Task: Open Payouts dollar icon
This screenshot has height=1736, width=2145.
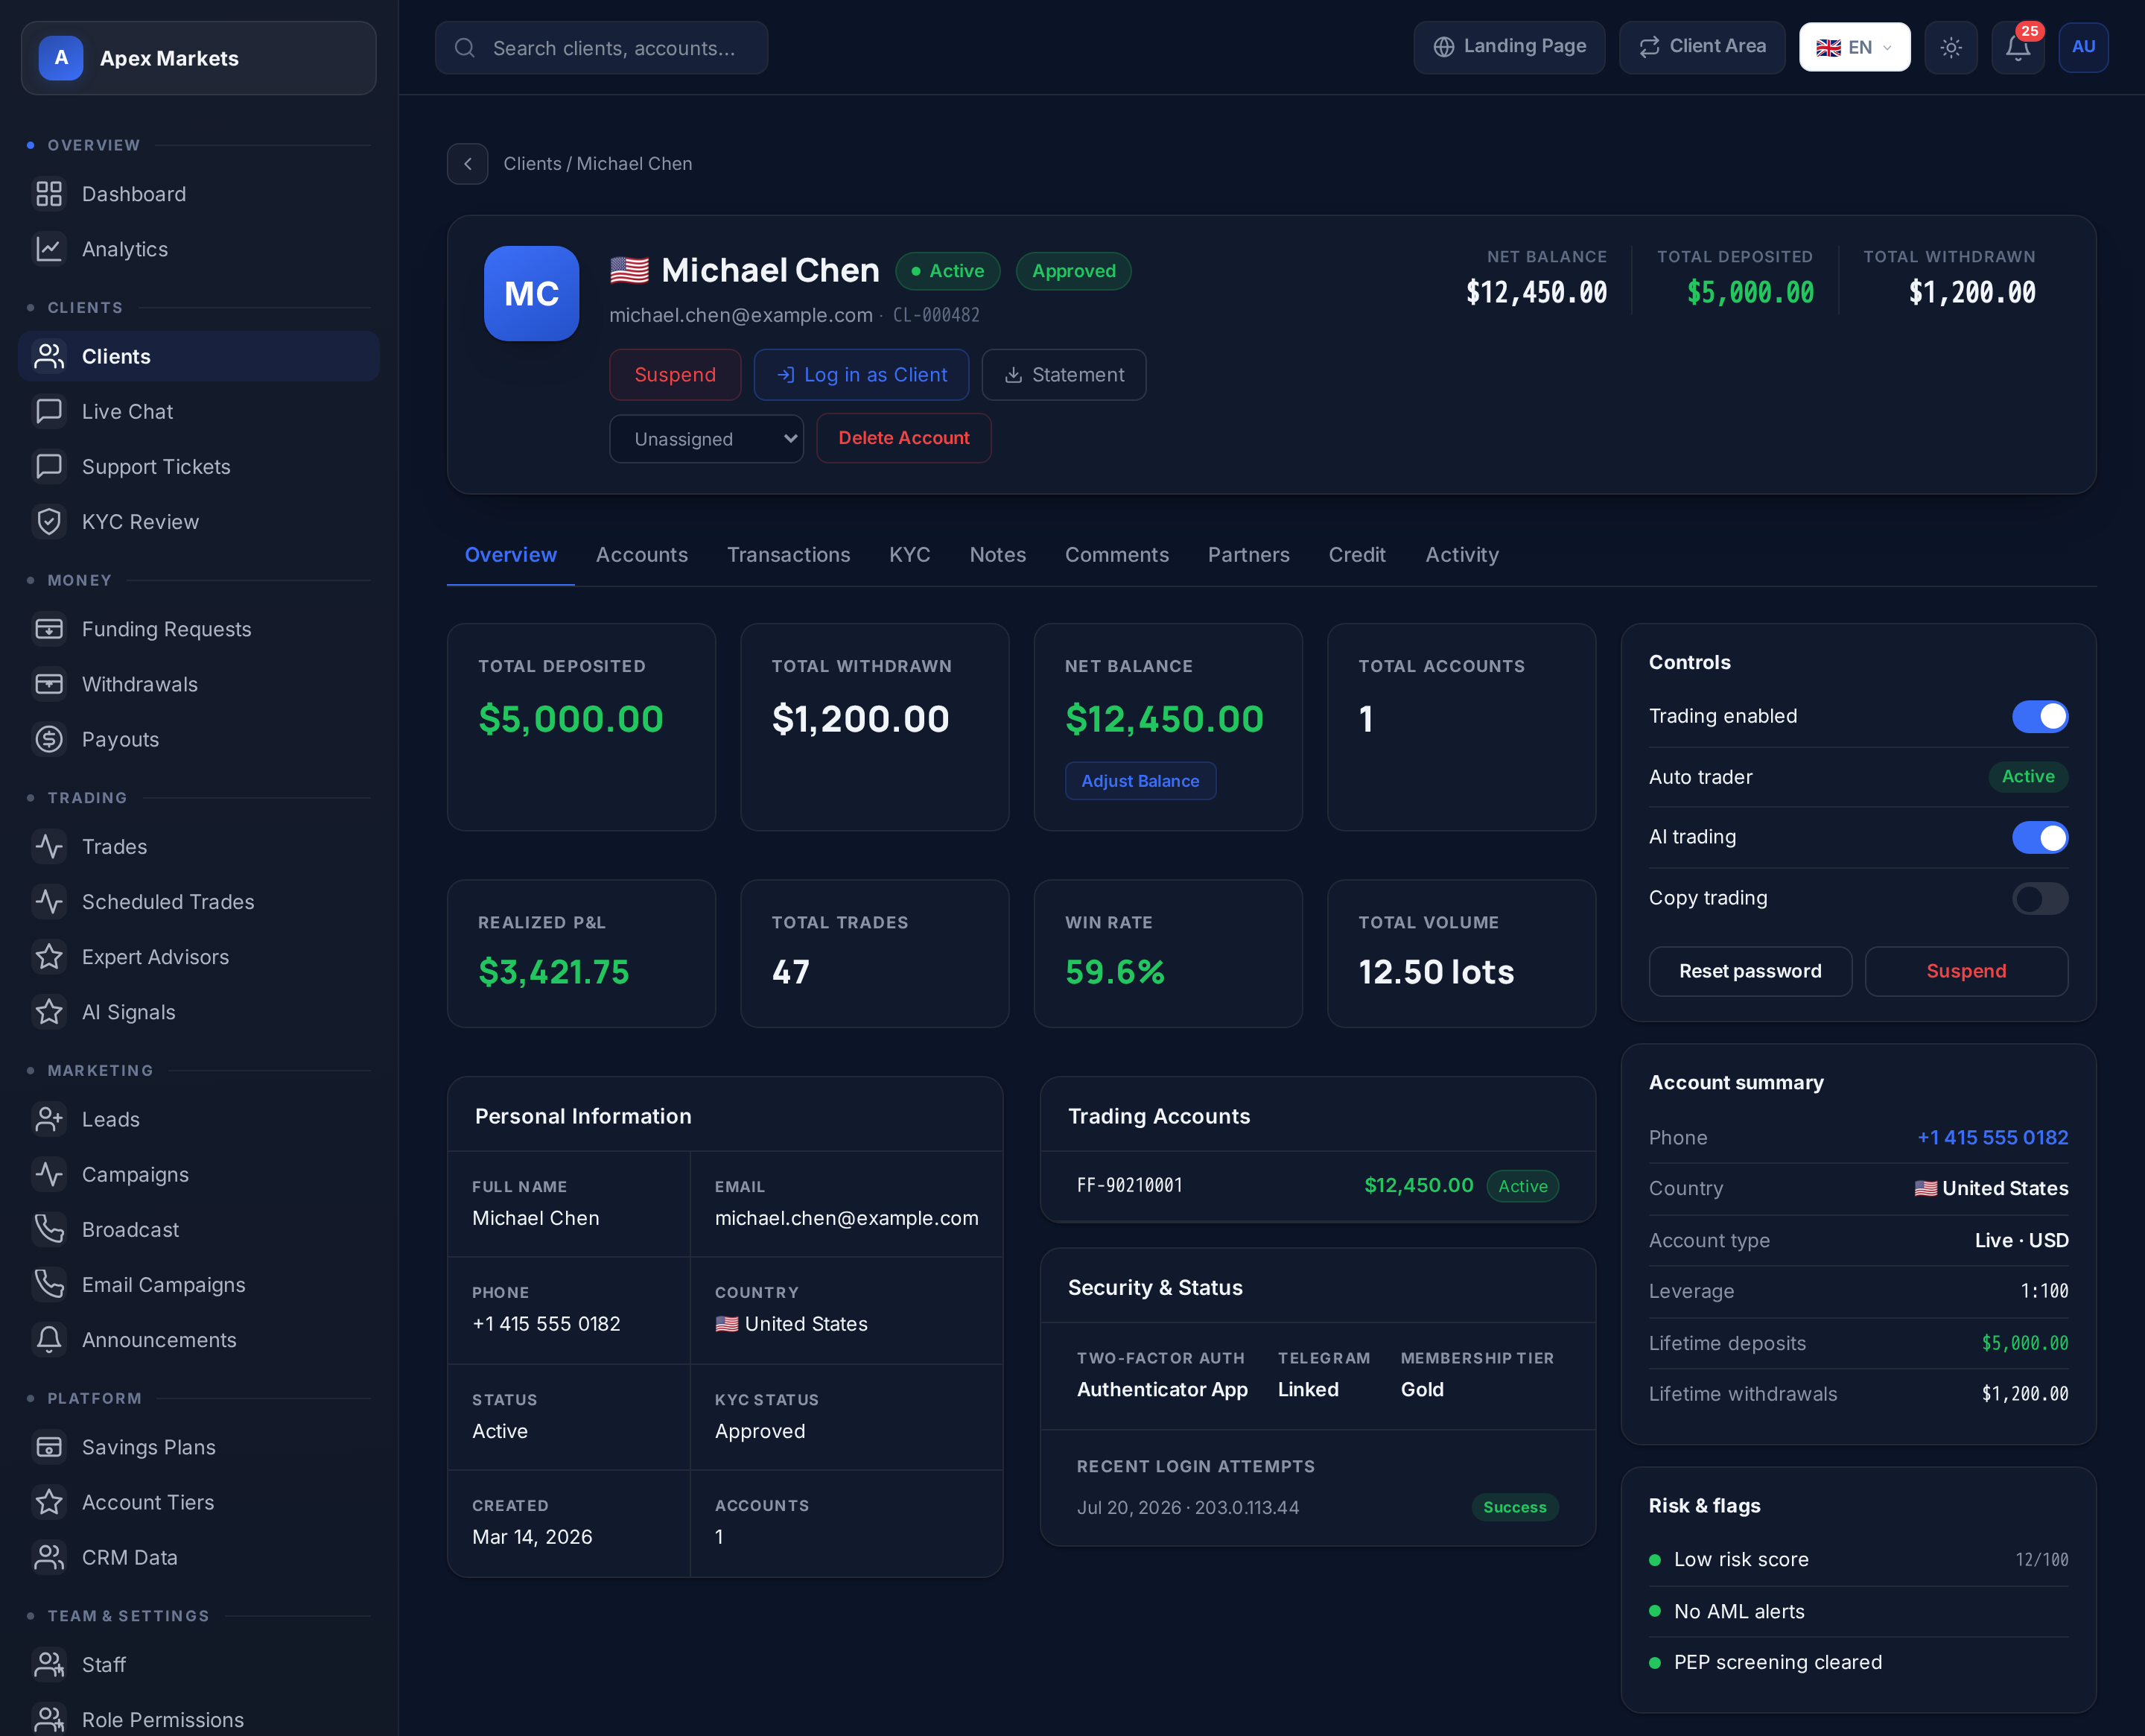Action: (x=49, y=739)
